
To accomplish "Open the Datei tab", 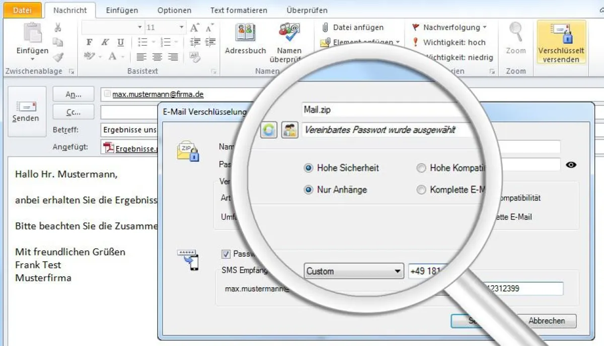I will tap(22, 10).
